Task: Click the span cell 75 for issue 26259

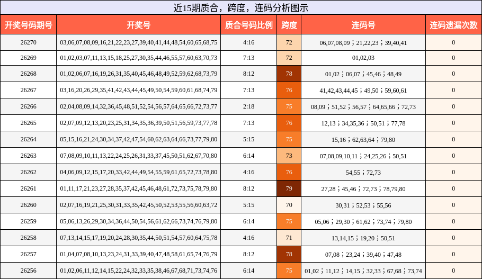Action: [289, 221]
